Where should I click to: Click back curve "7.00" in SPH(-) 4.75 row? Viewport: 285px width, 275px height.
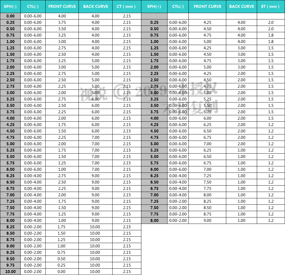pos(95,138)
